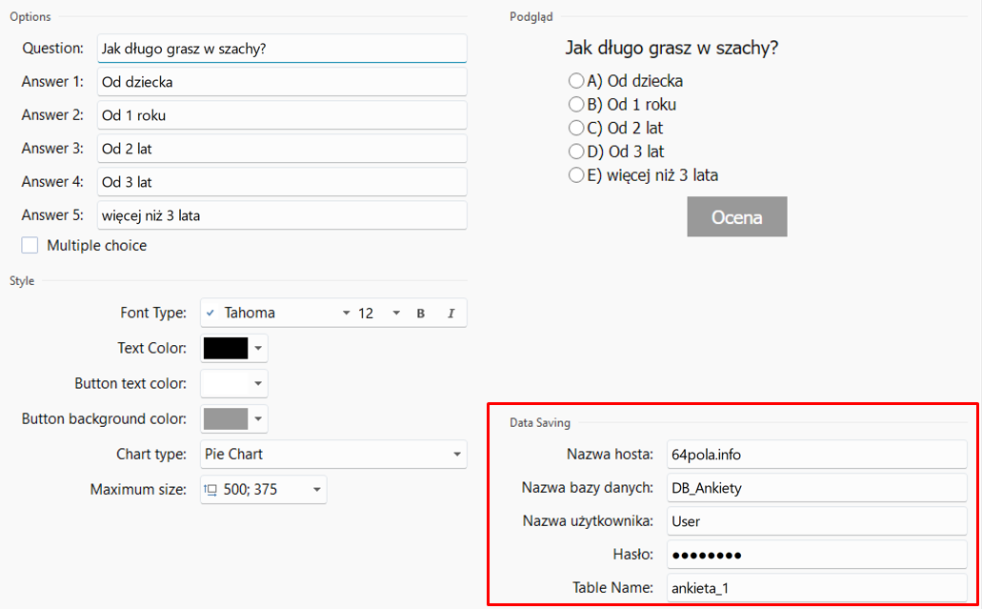Focus the Answer 4 field Od 3 lat
982x609 pixels.
tap(282, 182)
